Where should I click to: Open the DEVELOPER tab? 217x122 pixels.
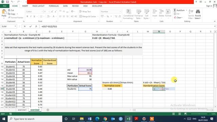[97, 6]
